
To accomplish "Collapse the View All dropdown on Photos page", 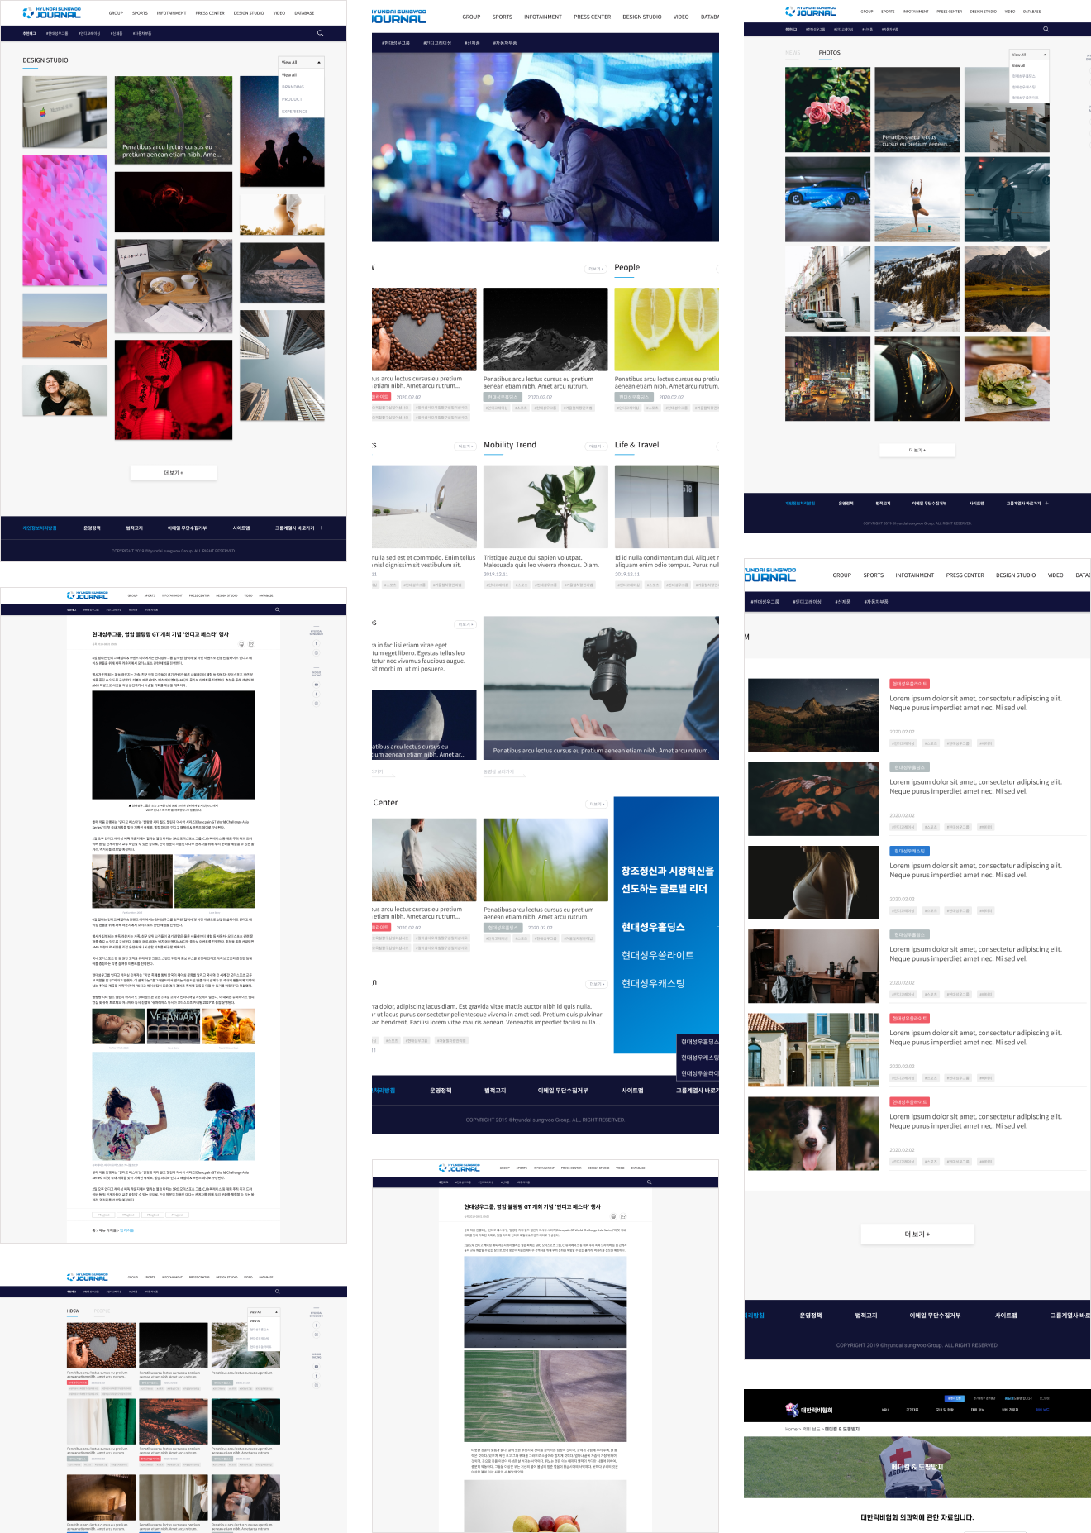I will pyautogui.click(x=1029, y=55).
